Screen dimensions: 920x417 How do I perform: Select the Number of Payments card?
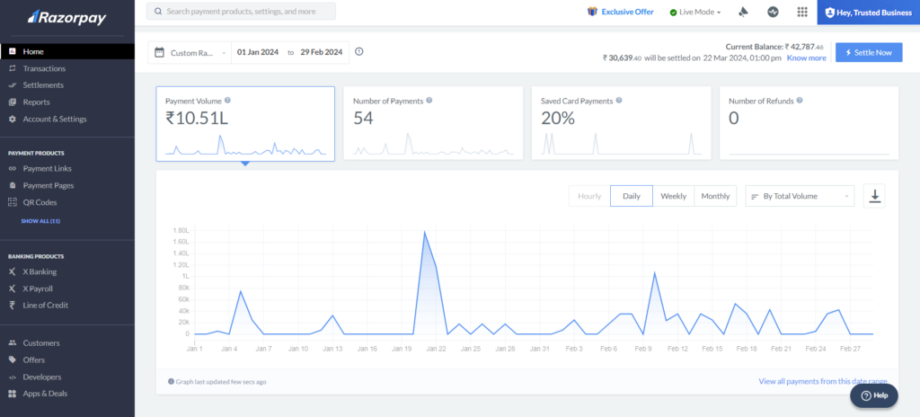(433, 123)
